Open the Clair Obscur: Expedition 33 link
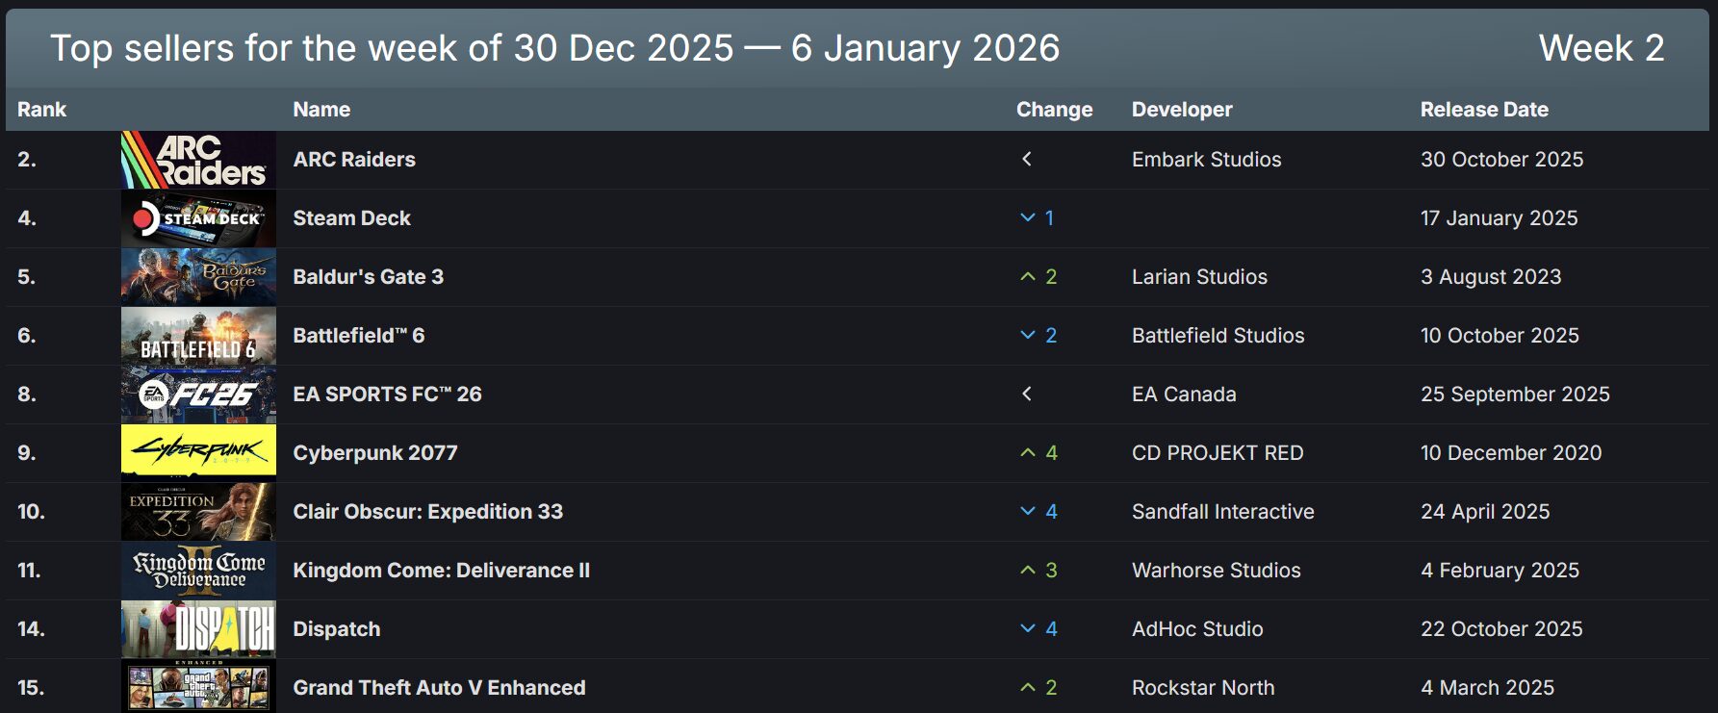Viewport: 1718px width, 713px height. [x=427, y=512]
